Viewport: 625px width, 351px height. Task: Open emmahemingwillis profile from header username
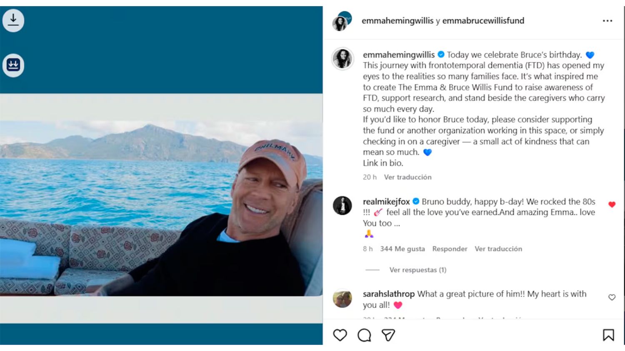(397, 21)
